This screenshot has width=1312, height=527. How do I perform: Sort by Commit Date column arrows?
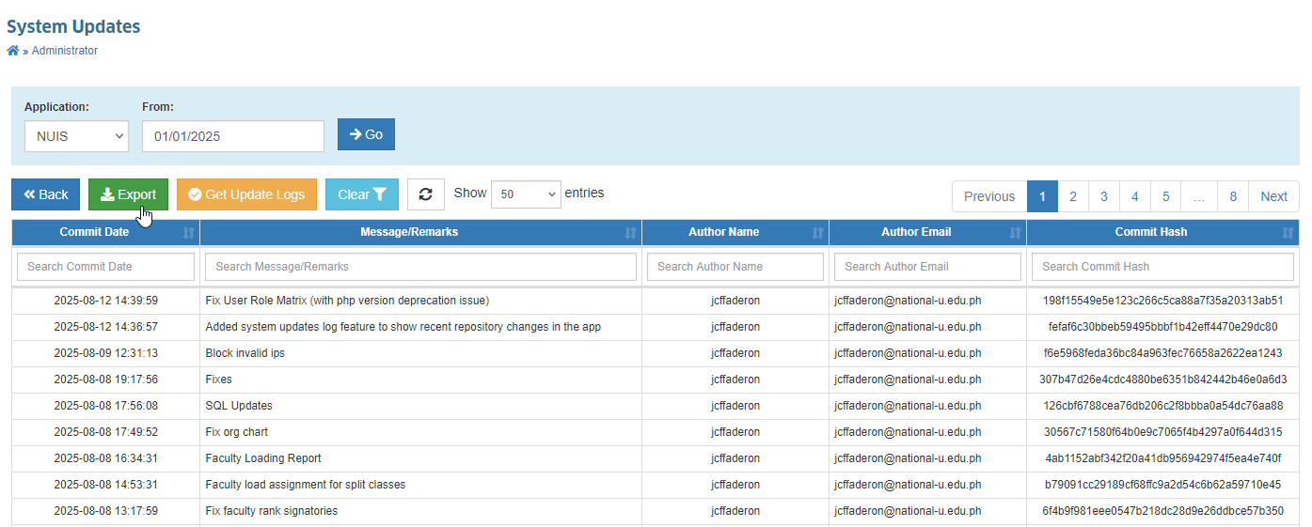pyautogui.click(x=188, y=232)
